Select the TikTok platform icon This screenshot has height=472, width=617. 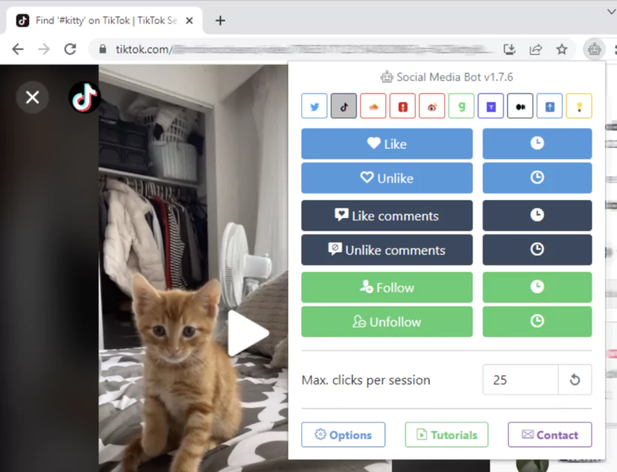(344, 105)
